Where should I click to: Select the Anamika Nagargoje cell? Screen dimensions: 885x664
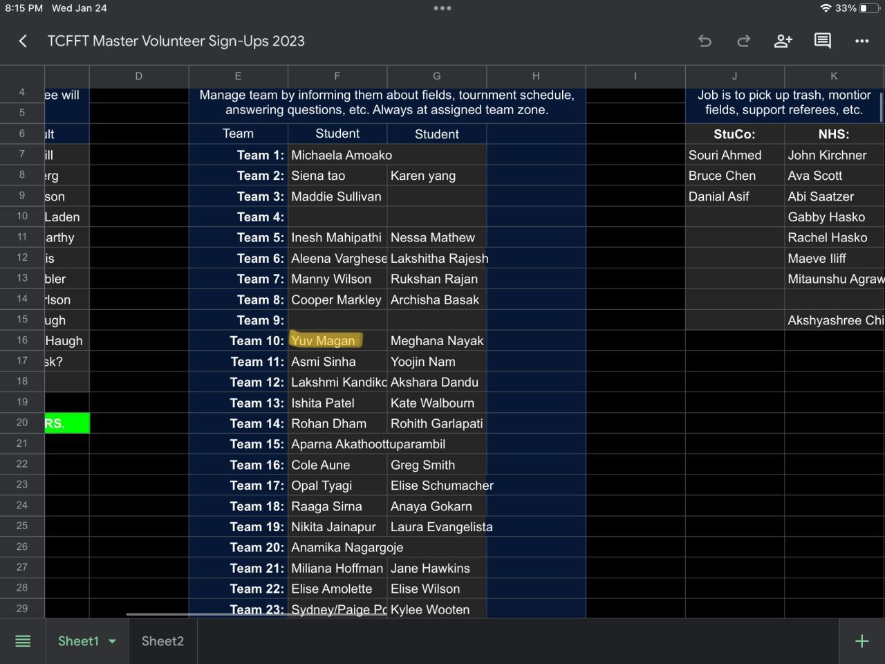coord(337,547)
